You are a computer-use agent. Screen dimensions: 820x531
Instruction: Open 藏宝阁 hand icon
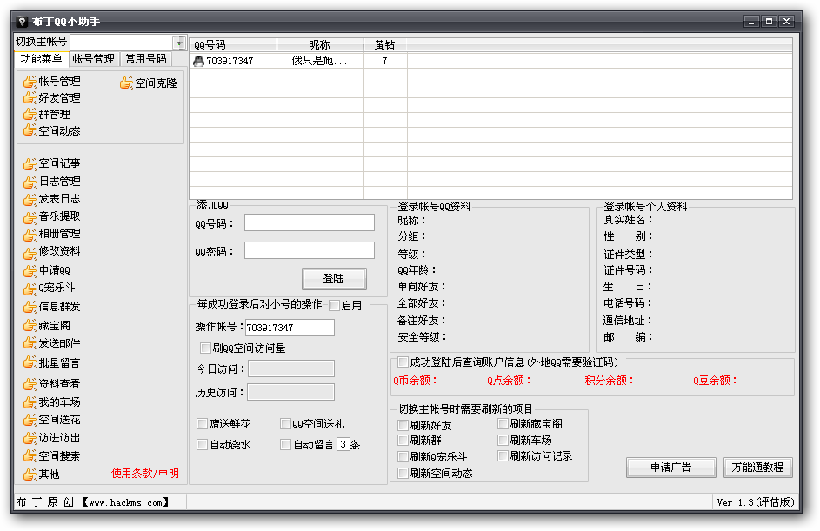30,326
